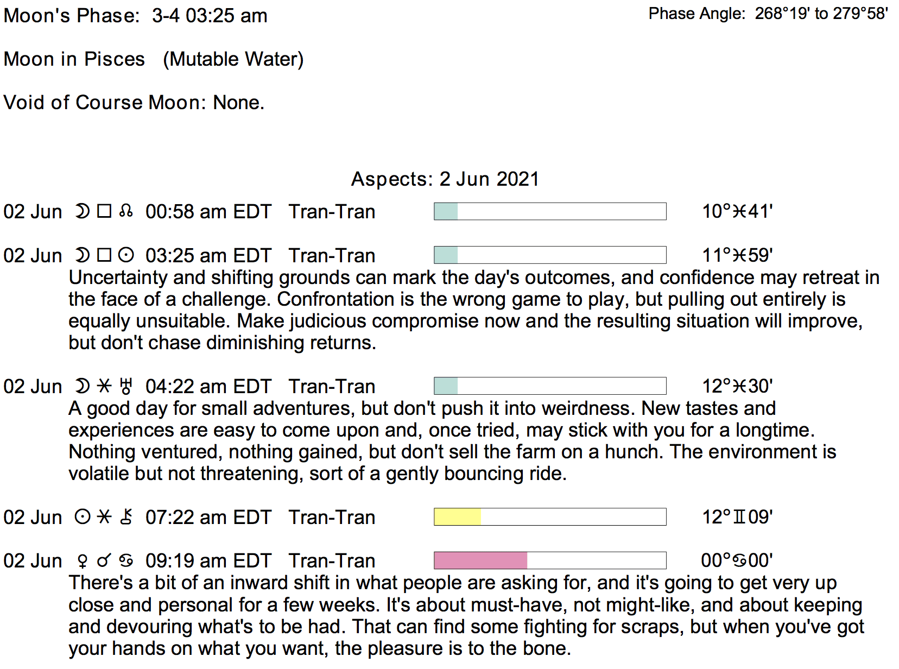The height and width of the screenshot is (669, 899).
Task: Click the Cancer glyph beside 09:19 am
Action: pos(126,561)
